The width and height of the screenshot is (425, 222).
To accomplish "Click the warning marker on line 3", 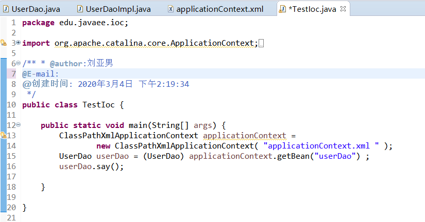I will pos(4,43).
